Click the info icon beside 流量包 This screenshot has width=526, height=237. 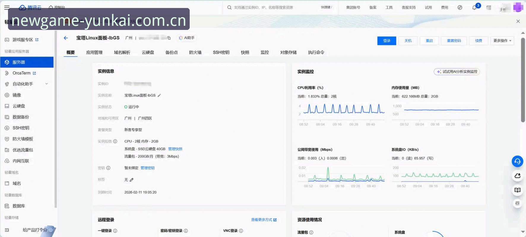(311, 233)
